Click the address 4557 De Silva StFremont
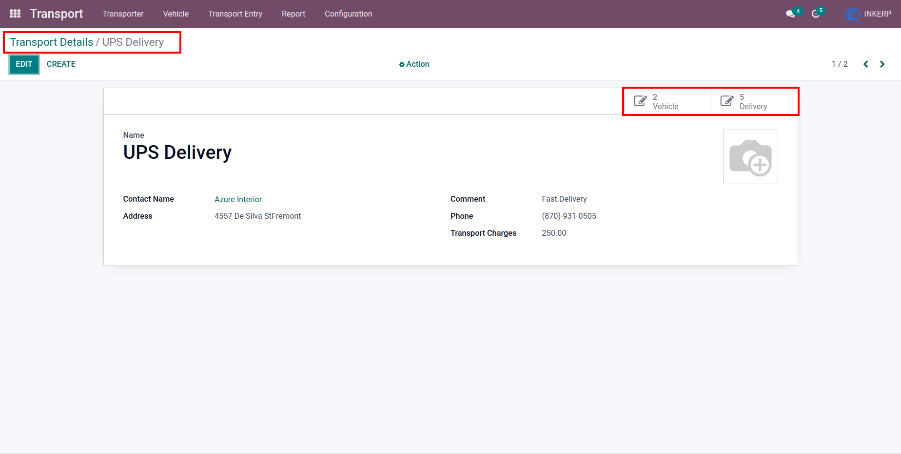The image size is (901, 454). [x=257, y=216]
